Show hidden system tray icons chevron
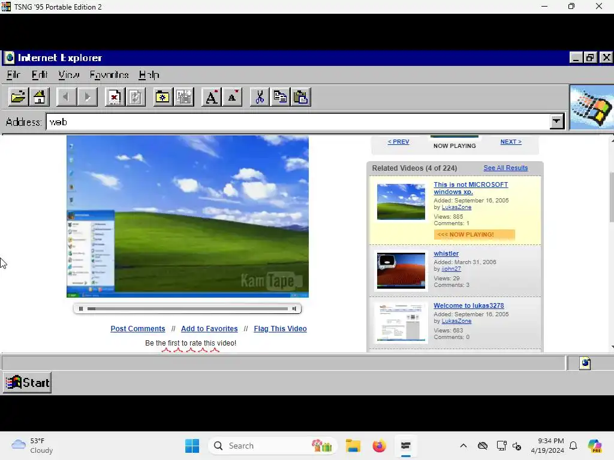 (x=463, y=446)
